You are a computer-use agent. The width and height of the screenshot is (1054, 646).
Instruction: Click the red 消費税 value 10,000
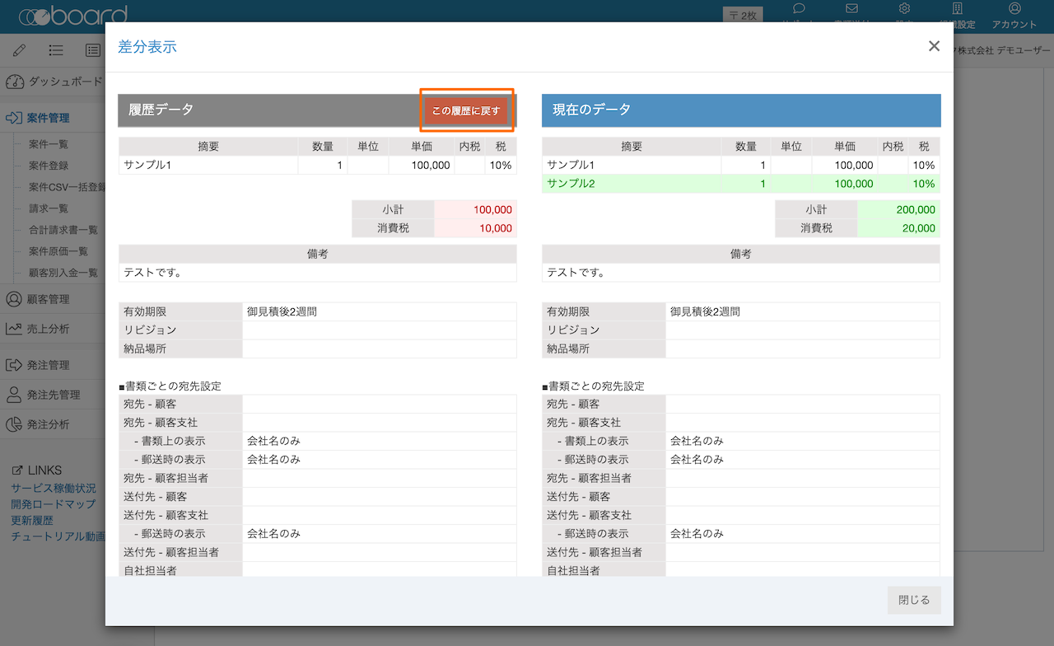click(x=496, y=228)
